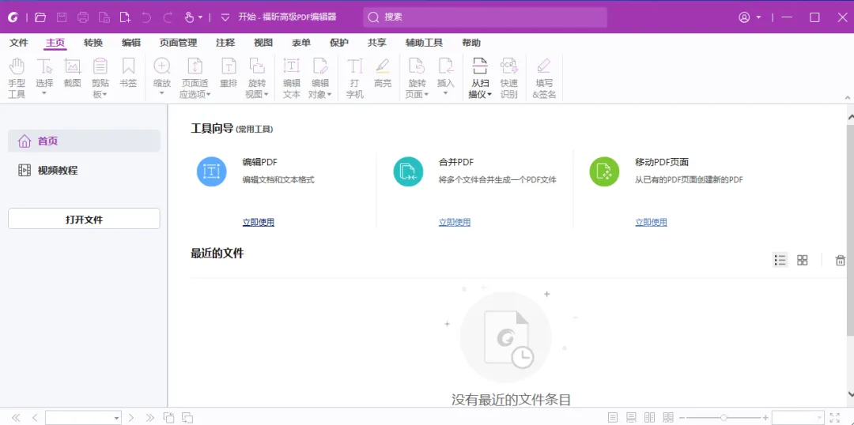Viewport: 854px width, 425px height.
Task: Click the page number combo box
Action: point(83,418)
